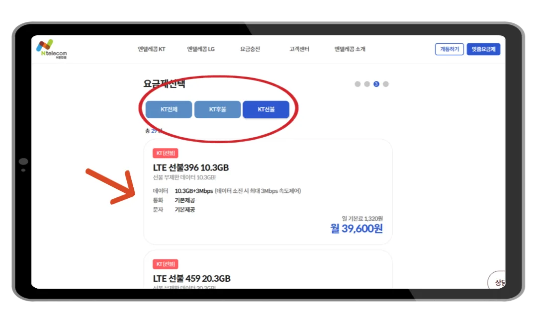This screenshot has height=323, width=537.
Task: Click the Ntelecom logo
Action: tap(52, 49)
